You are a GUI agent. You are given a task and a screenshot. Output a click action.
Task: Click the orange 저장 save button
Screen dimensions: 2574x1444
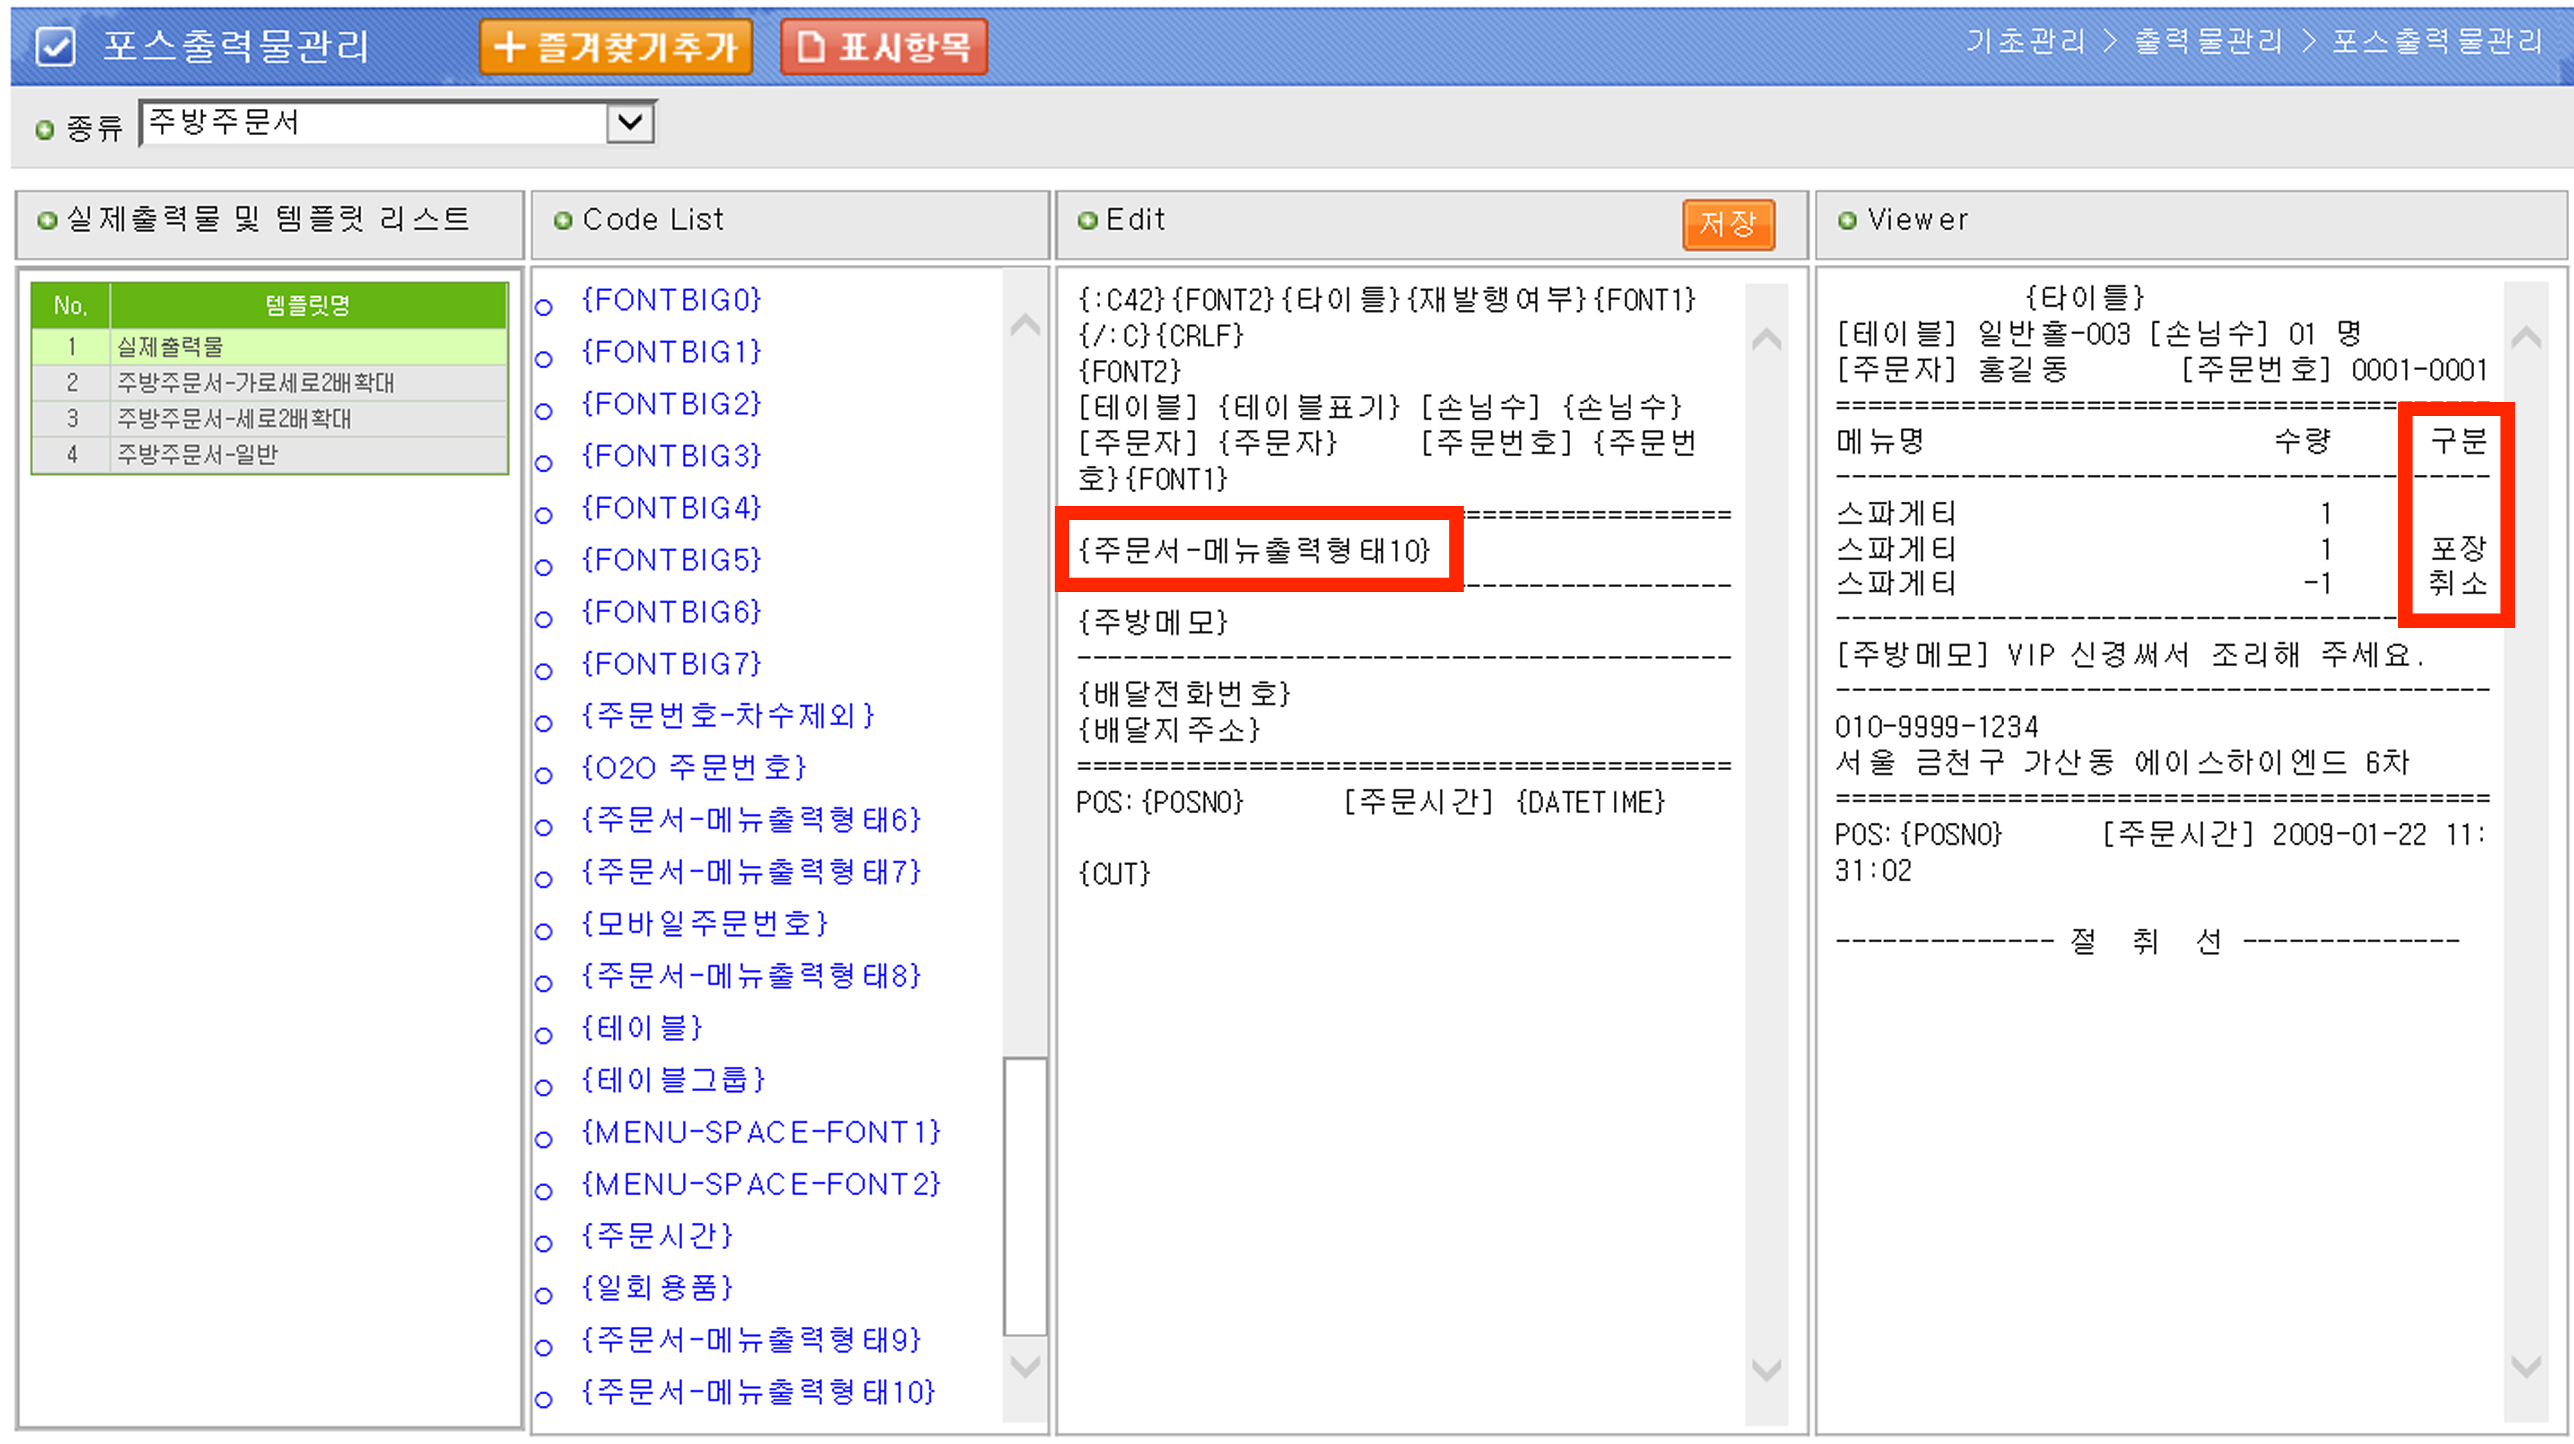click(1727, 223)
